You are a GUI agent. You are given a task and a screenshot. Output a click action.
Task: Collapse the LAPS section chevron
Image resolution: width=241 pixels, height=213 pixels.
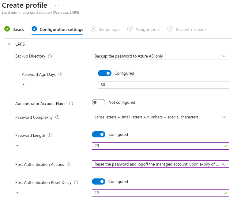tap(10, 44)
